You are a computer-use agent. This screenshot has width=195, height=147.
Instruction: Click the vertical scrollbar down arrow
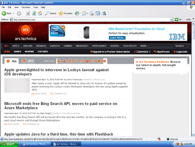193,134
